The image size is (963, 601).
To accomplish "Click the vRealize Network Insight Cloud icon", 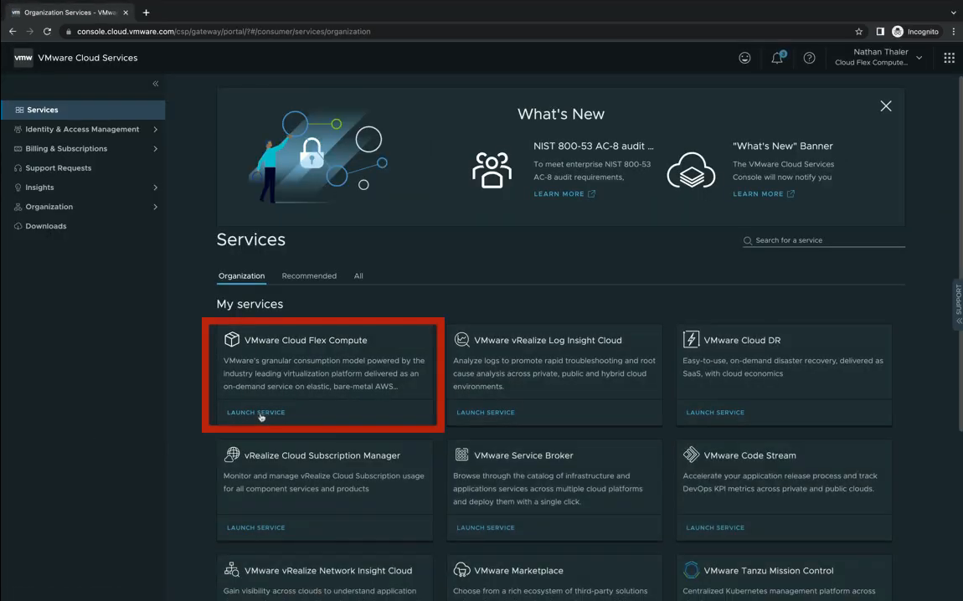I will pos(231,570).
